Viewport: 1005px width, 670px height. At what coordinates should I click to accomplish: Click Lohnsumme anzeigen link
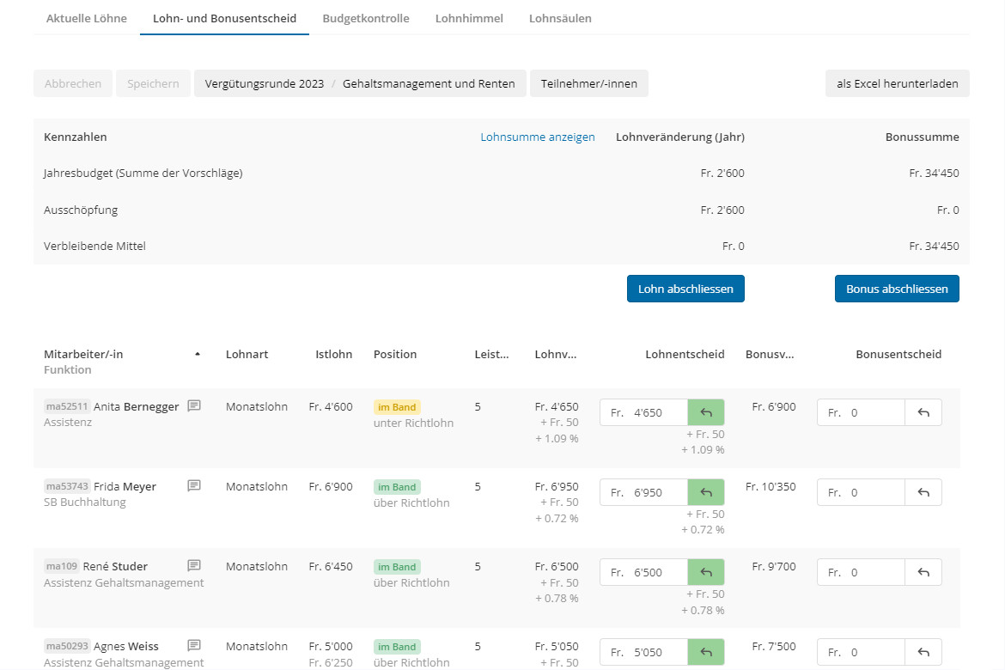[x=537, y=137]
